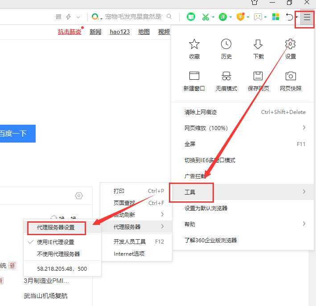The image size is (316, 306).
Task: Choose Internet选项 menu entry
Action: coord(137,253)
